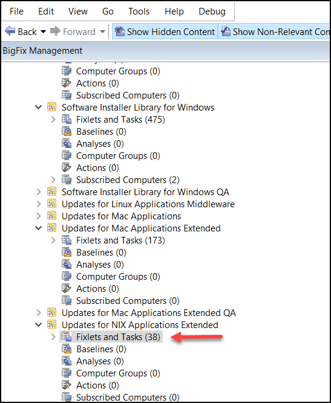The width and height of the screenshot is (331, 403).
Task: Expand Fixlets and Tasks (38)
Action: (x=53, y=337)
